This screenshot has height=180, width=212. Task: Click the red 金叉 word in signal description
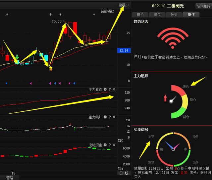[184, 173]
